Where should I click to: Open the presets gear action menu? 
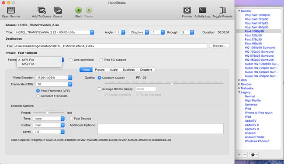[254, 155]
